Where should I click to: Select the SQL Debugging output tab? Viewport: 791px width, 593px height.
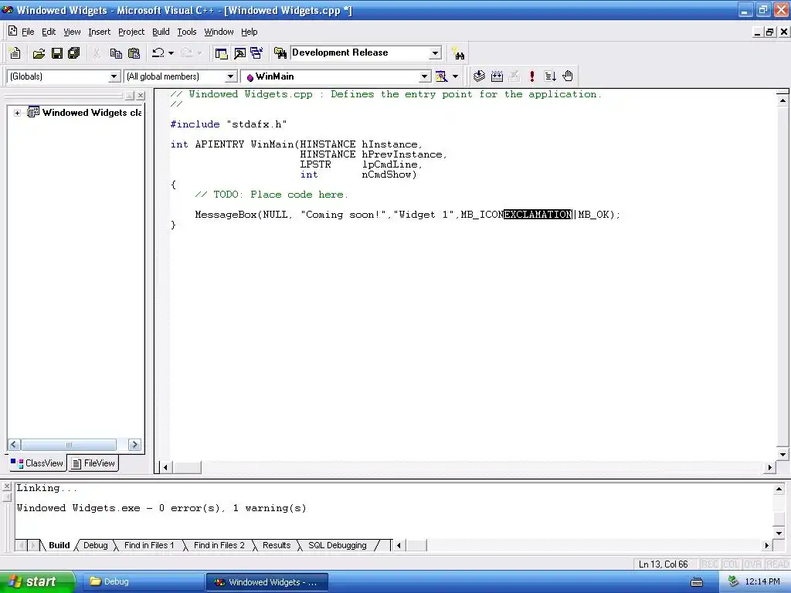coord(337,545)
